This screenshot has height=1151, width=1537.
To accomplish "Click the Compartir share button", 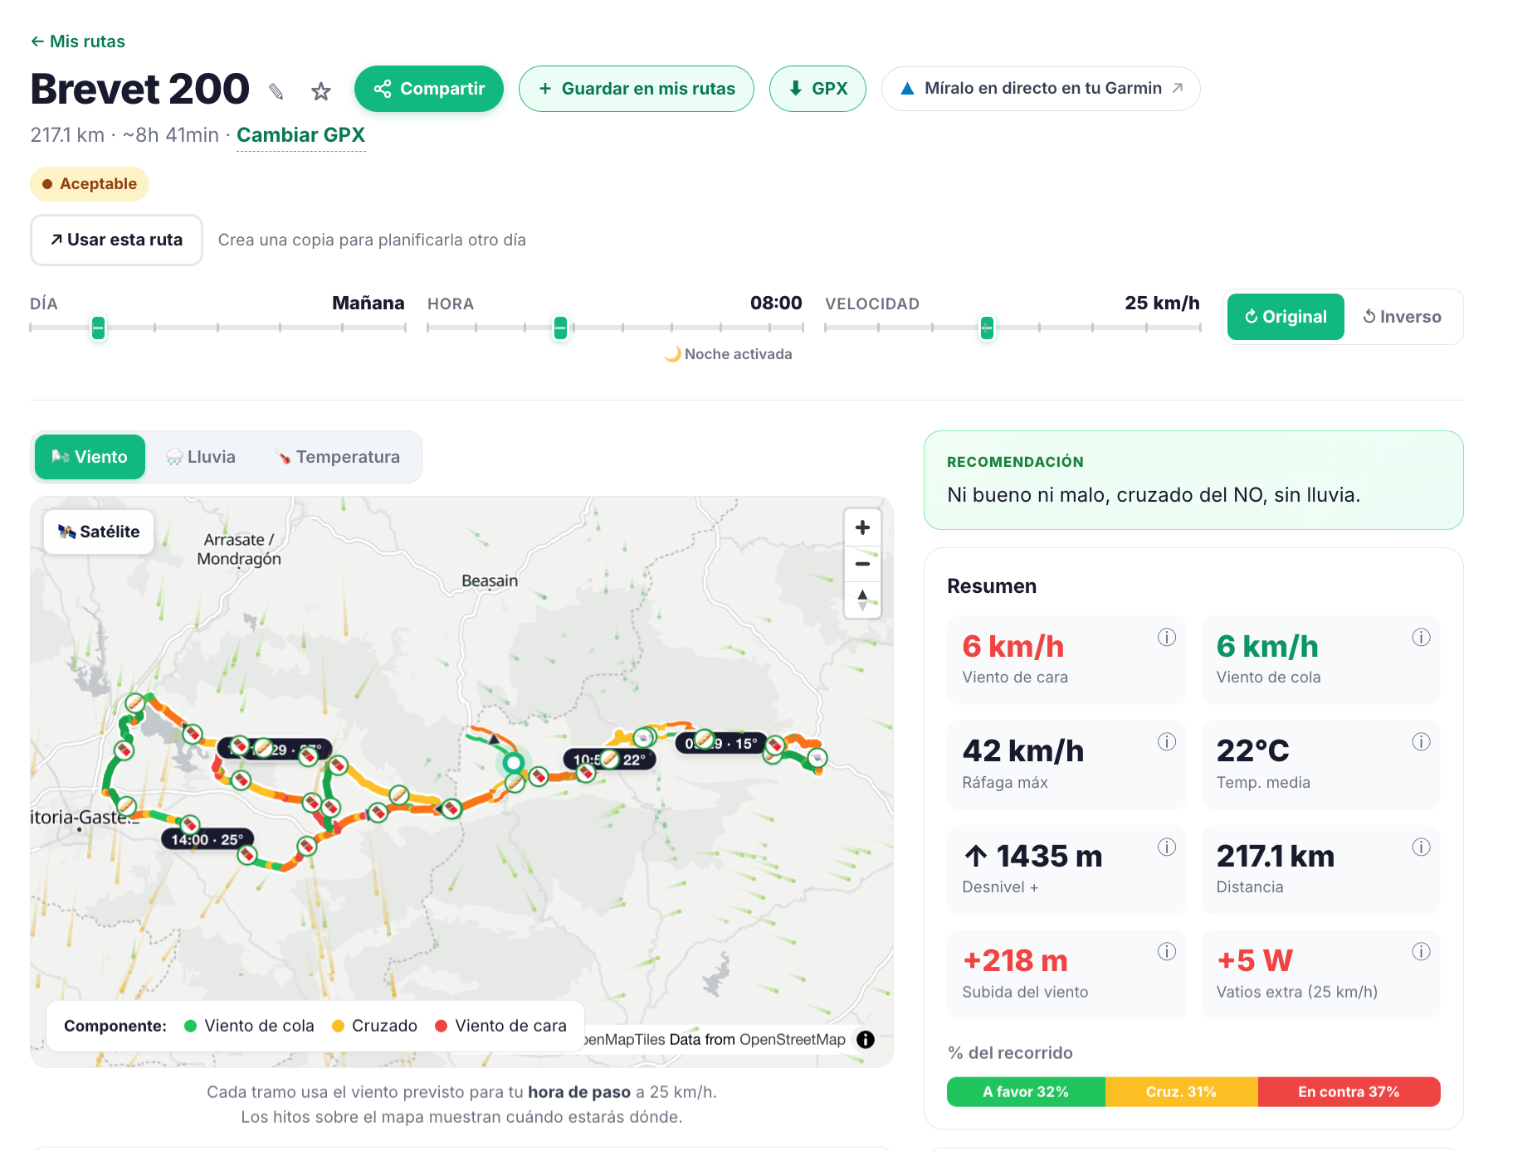I will coord(428,89).
